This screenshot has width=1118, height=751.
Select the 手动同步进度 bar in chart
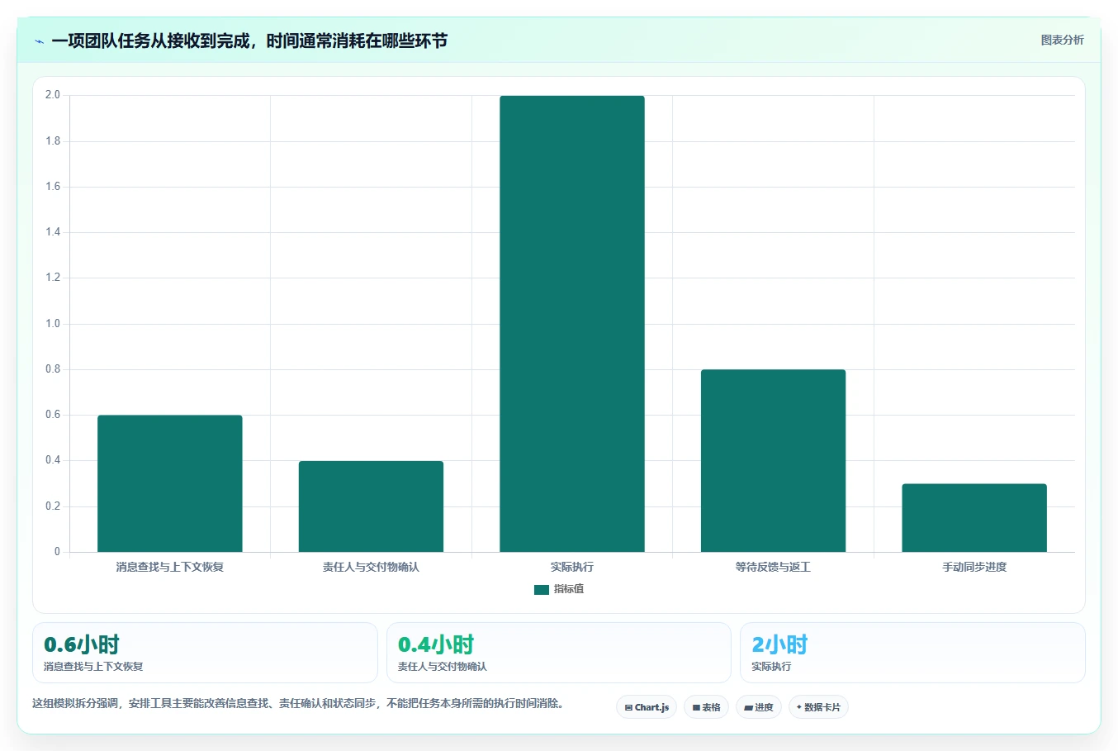pos(974,518)
